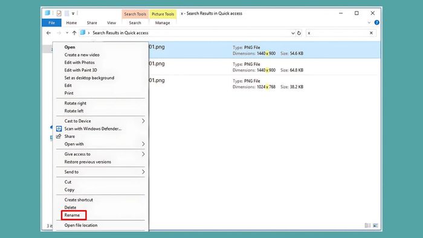Expand the address bar history dropdown
This screenshot has width=423, height=238.
coord(293,33)
